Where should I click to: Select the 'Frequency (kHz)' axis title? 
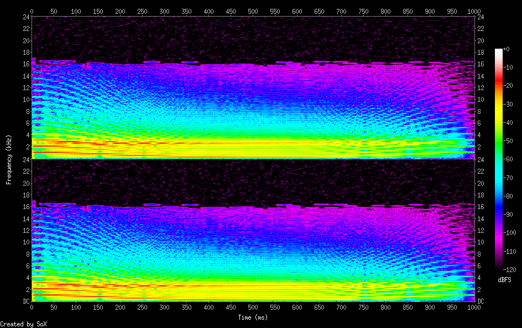(x=9, y=159)
